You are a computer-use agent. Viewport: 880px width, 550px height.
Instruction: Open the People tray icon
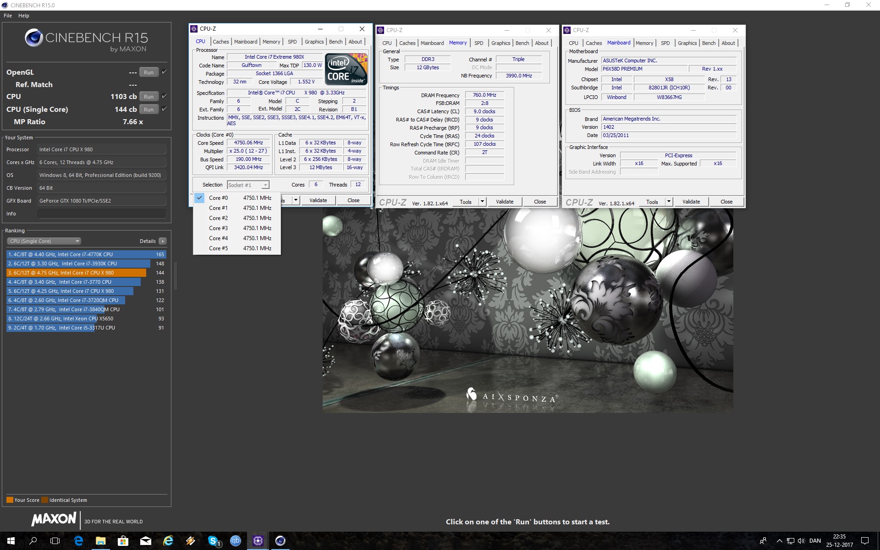pyautogui.click(x=763, y=541)
